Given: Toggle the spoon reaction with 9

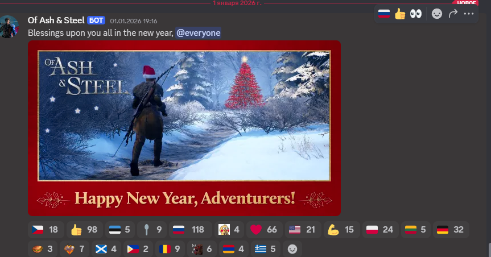Looking at the screenshot, I should [152, 230].
